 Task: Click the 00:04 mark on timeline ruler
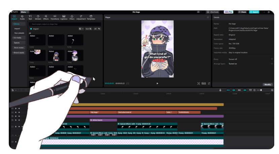point(169,94)
